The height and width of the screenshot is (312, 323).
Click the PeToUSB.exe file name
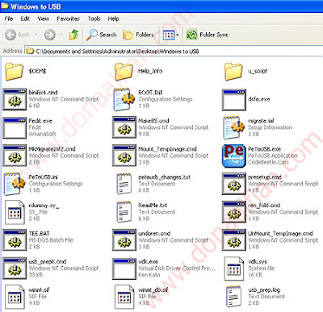click(264, 149)
